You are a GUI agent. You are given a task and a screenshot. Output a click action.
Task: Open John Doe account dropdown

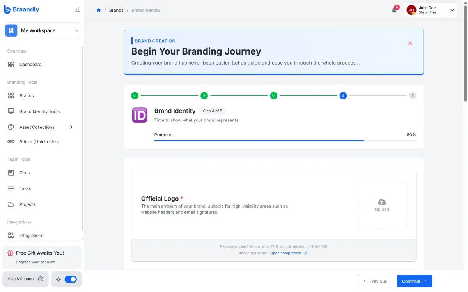431,10
